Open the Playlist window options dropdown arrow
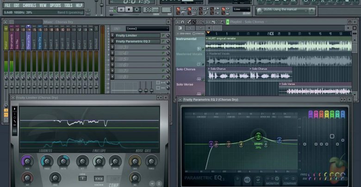 [178, 22]
